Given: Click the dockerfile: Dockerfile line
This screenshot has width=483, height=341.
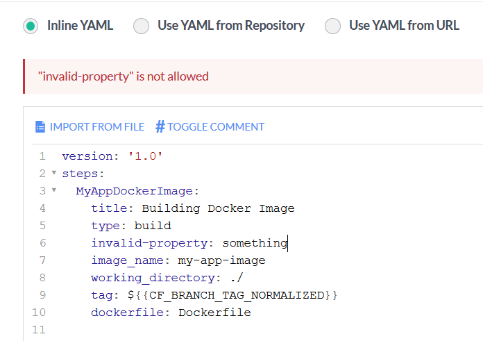Looking at the screenshot, I should (x=171, y=313).
